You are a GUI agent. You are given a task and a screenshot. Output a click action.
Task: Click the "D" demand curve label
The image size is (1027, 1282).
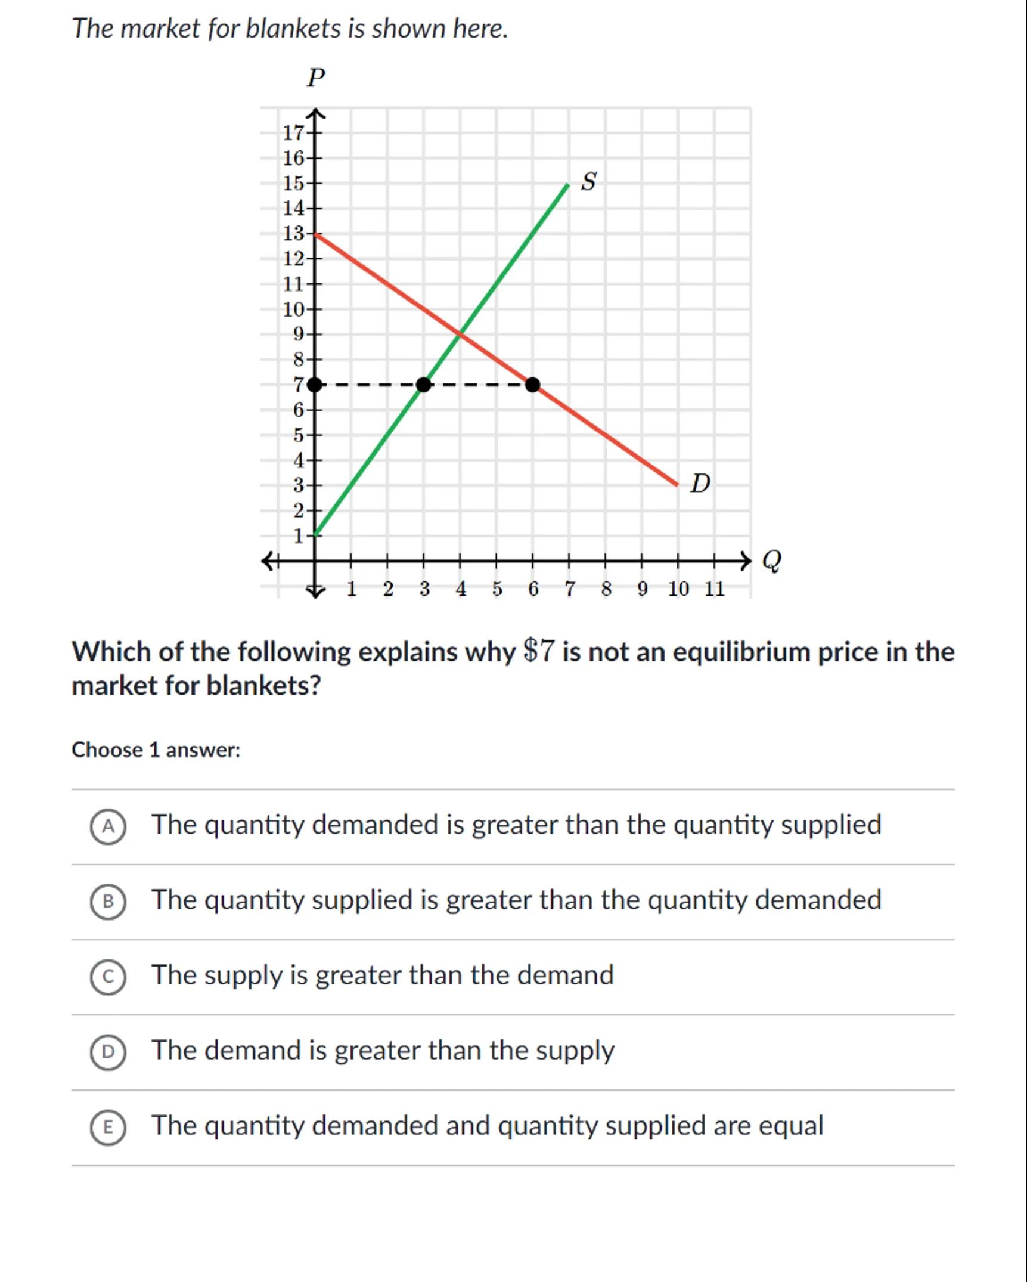point(700,484)
